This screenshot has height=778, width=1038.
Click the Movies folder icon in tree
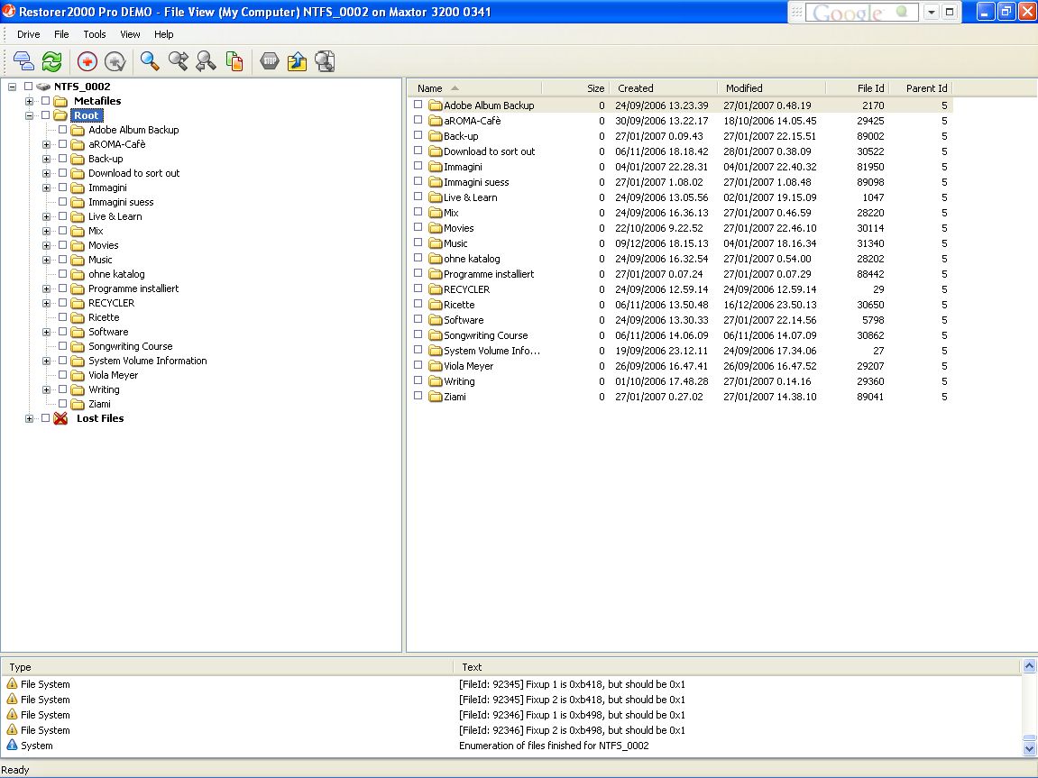pyautogui.click(x=78, y=245)
